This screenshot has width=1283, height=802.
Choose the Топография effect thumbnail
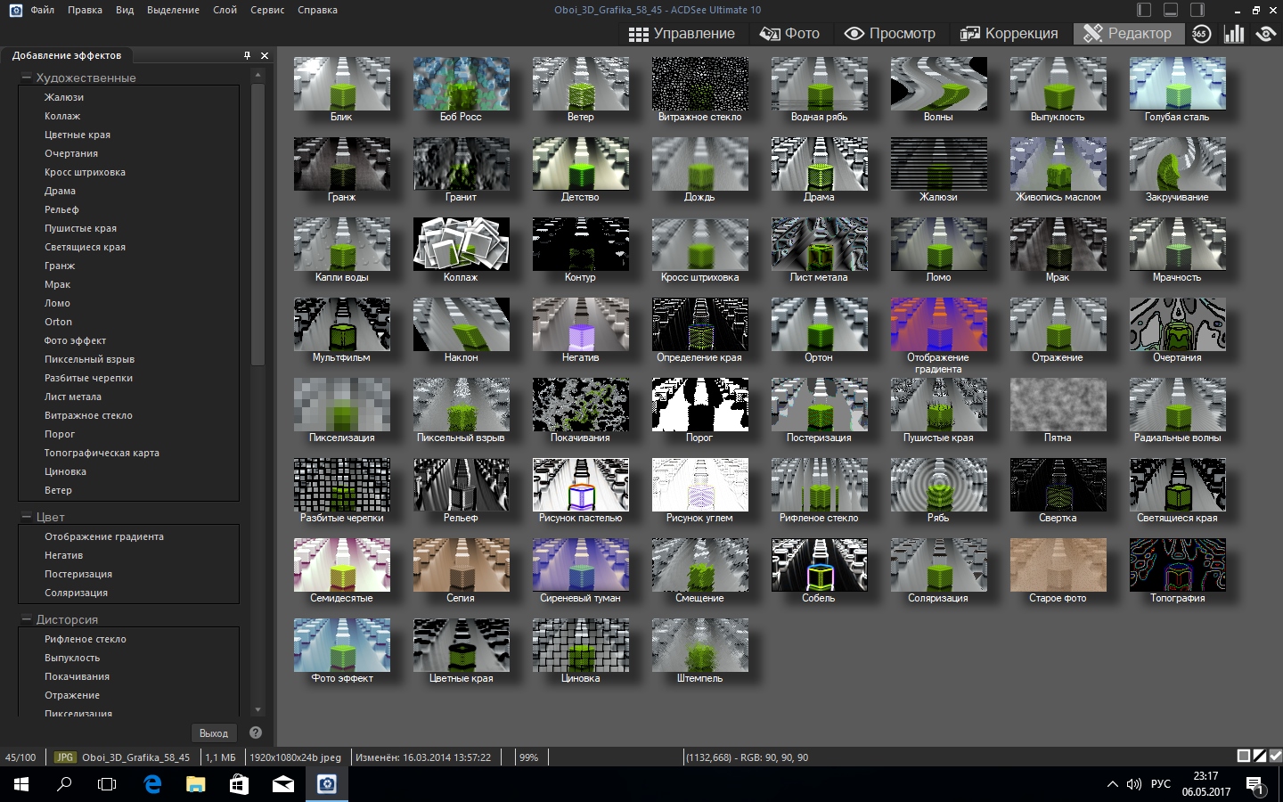pyautogui.click(x=1178, y=565)
